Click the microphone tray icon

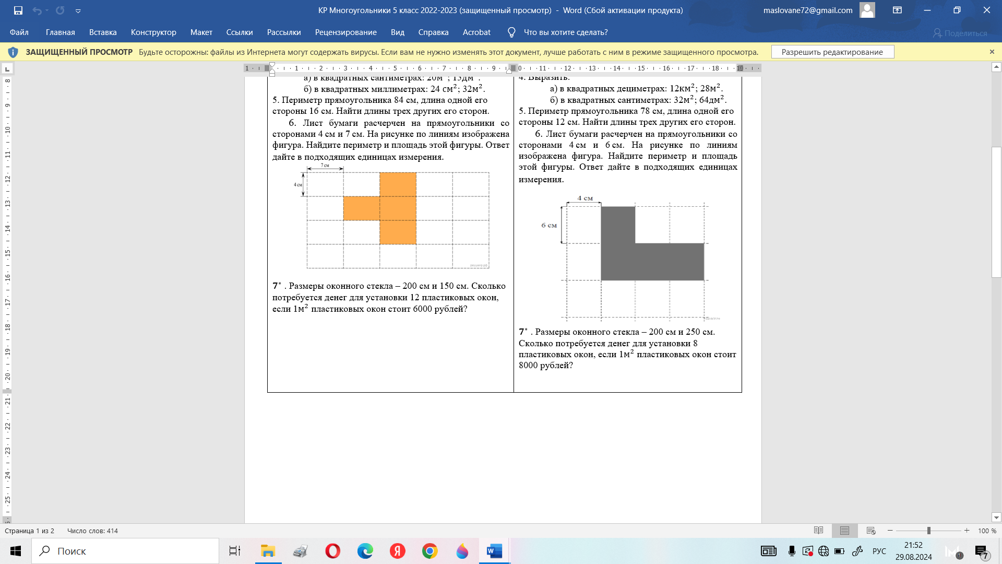click(792, 551)
